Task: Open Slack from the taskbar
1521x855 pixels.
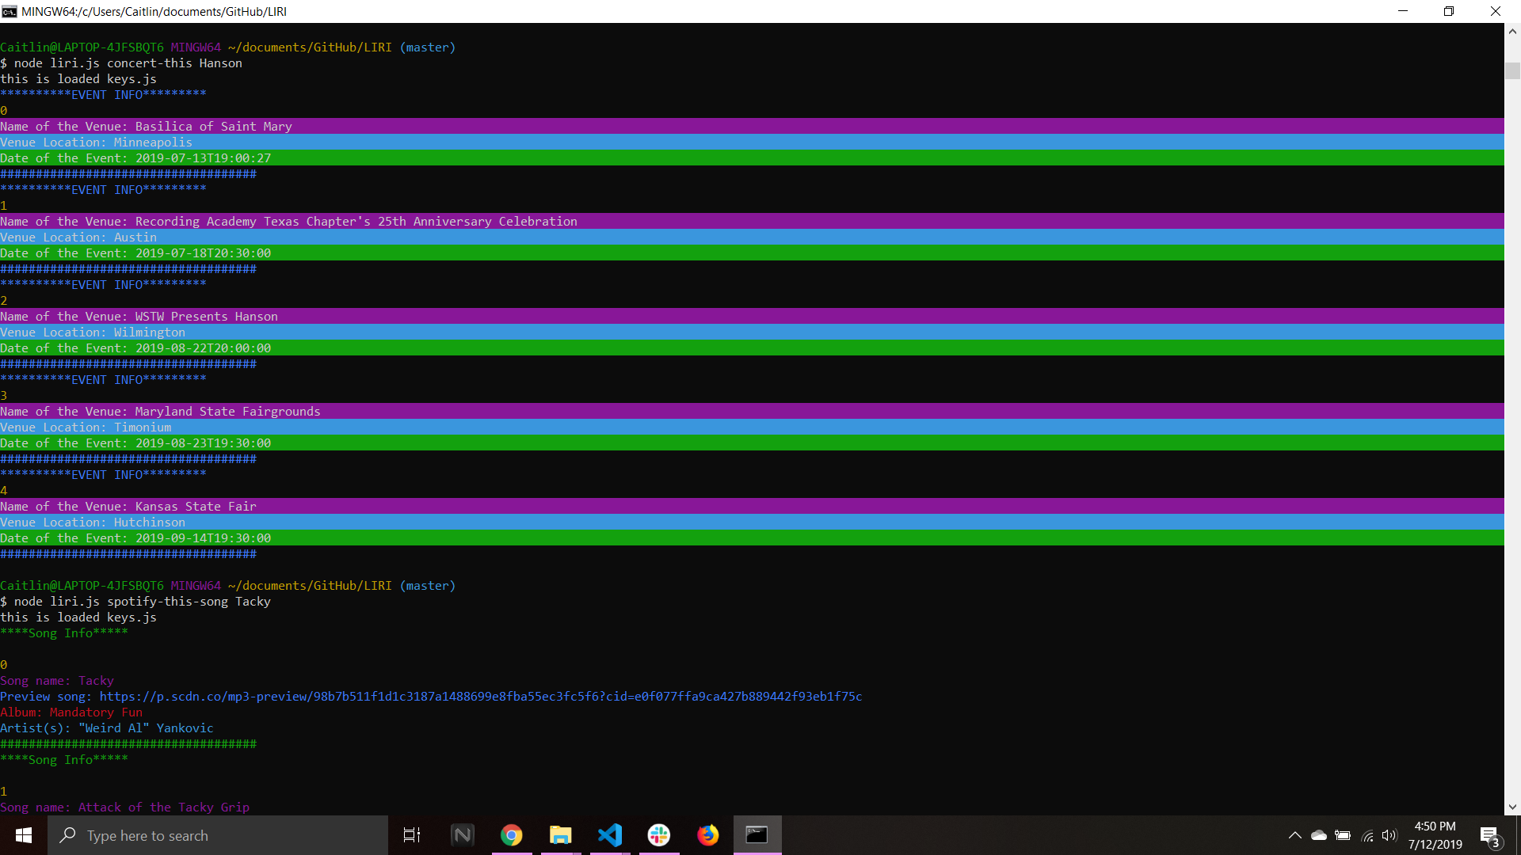Action: pyautogui.click(x=659, y=835)
